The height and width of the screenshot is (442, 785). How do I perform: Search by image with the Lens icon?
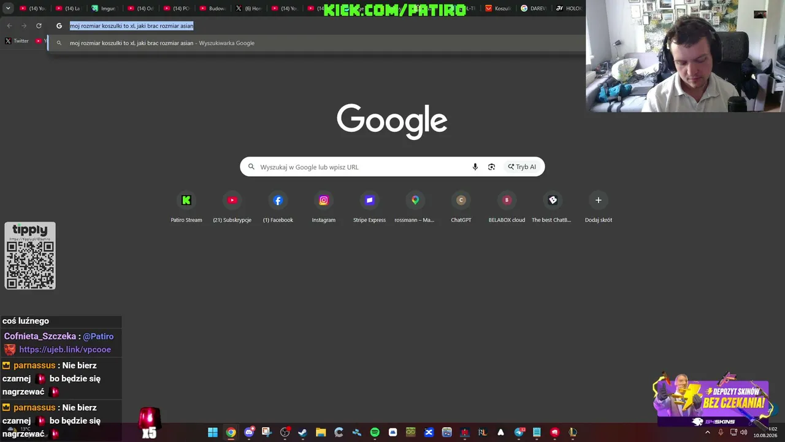(491, 167)
